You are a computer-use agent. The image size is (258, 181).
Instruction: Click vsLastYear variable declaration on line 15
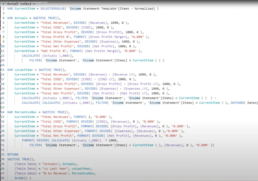24,70
